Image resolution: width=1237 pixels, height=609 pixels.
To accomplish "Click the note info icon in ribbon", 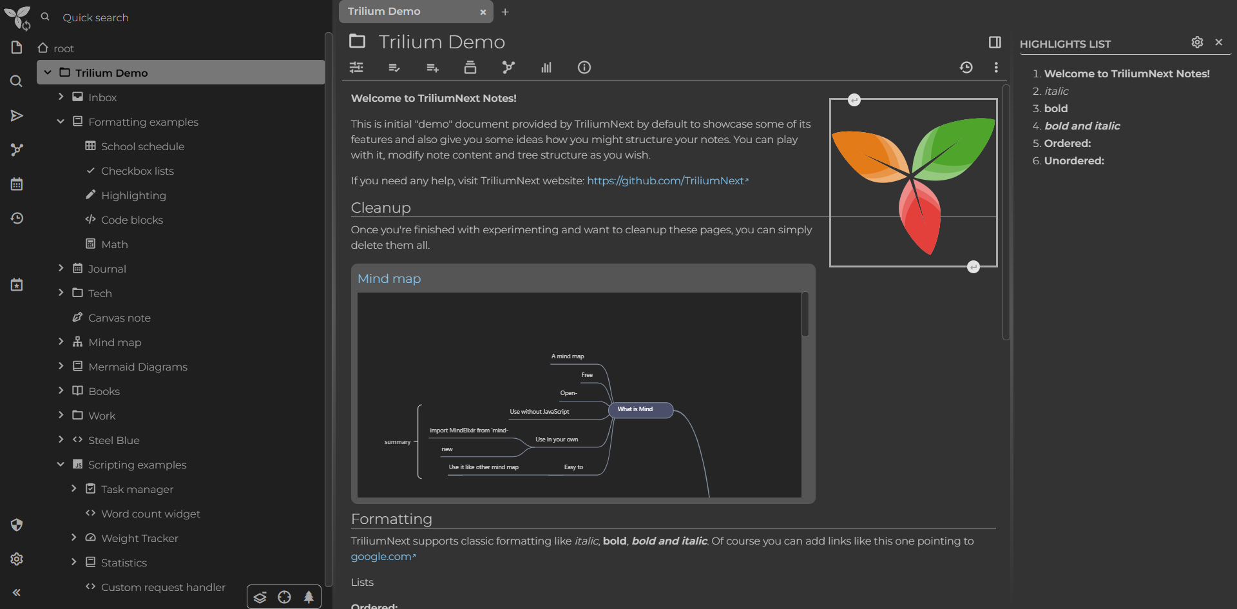I will [x=584, y=67].
